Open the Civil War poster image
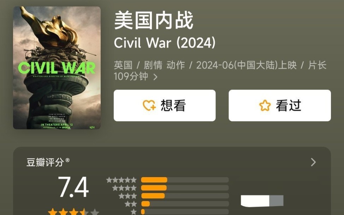This screenshot has height=215, width=344. click(x=57, y=68)
